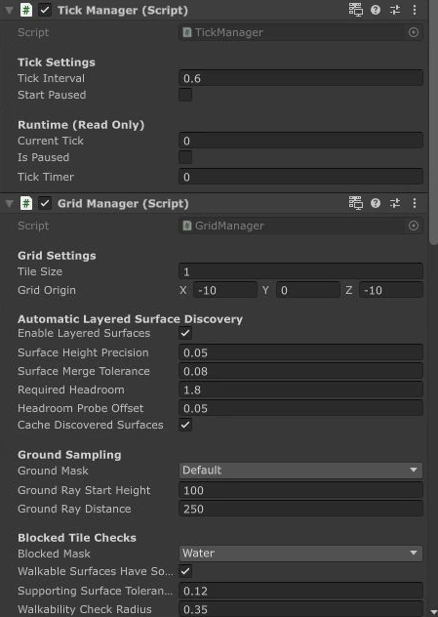The width and height of the screenshot is (438, 617).
Task: Toggle Enable Layered Surfaces checkbox
Action: tap(185, 333)
